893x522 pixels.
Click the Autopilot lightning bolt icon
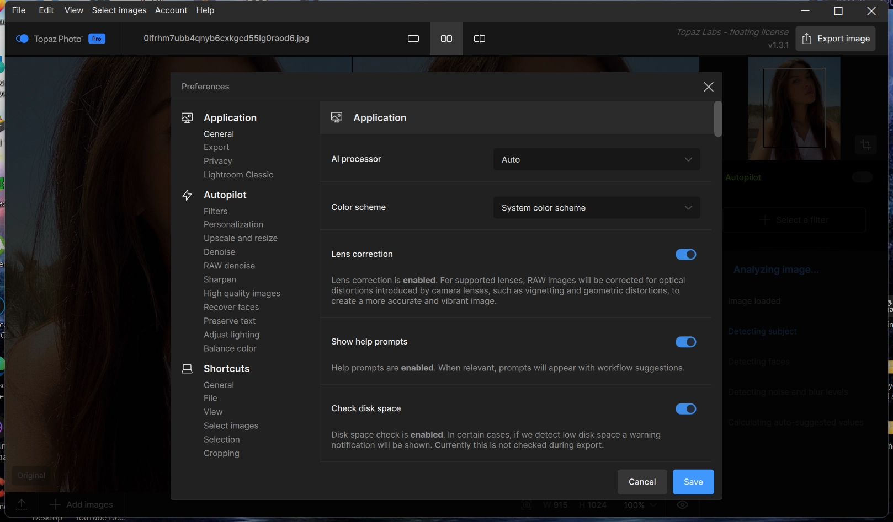(187, 195)
